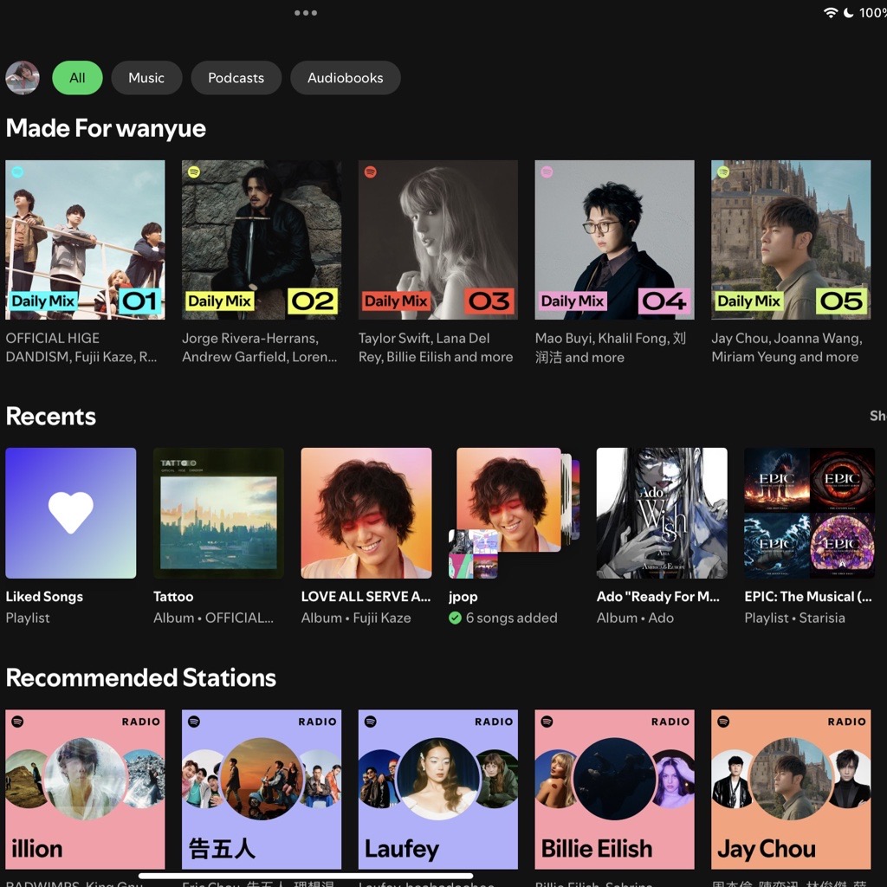Tap Wi-Fi icon in status bar

point(830,12)
